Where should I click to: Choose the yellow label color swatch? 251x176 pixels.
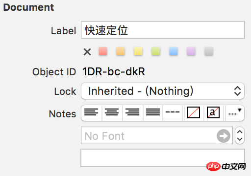pyautogui.click(x=138, y=51)
